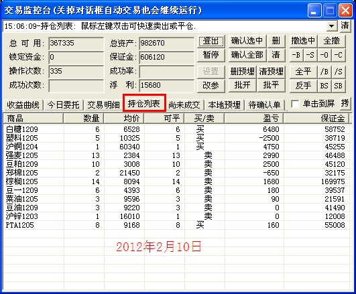Click the 暂停 pause button
This screenshot has height=294, width=356.
[211, 55]
